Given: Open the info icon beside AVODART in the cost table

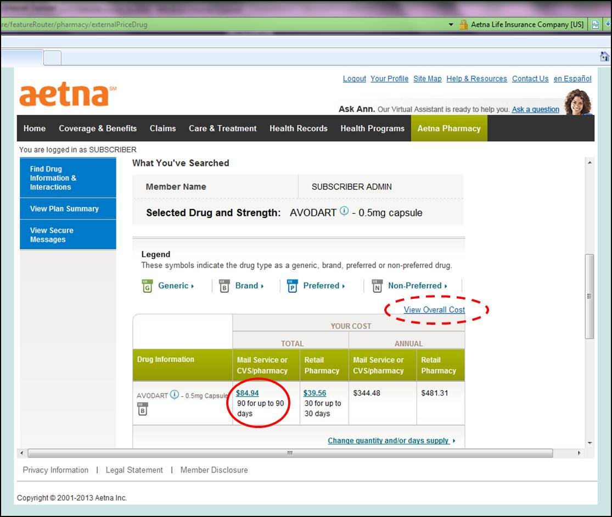Looking at the screenshot, I should [175, 394].
